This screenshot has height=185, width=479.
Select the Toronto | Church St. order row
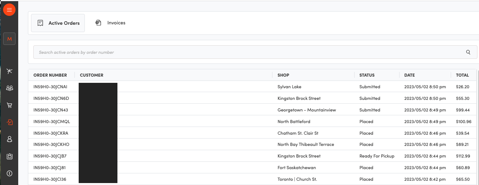[297, 179]
